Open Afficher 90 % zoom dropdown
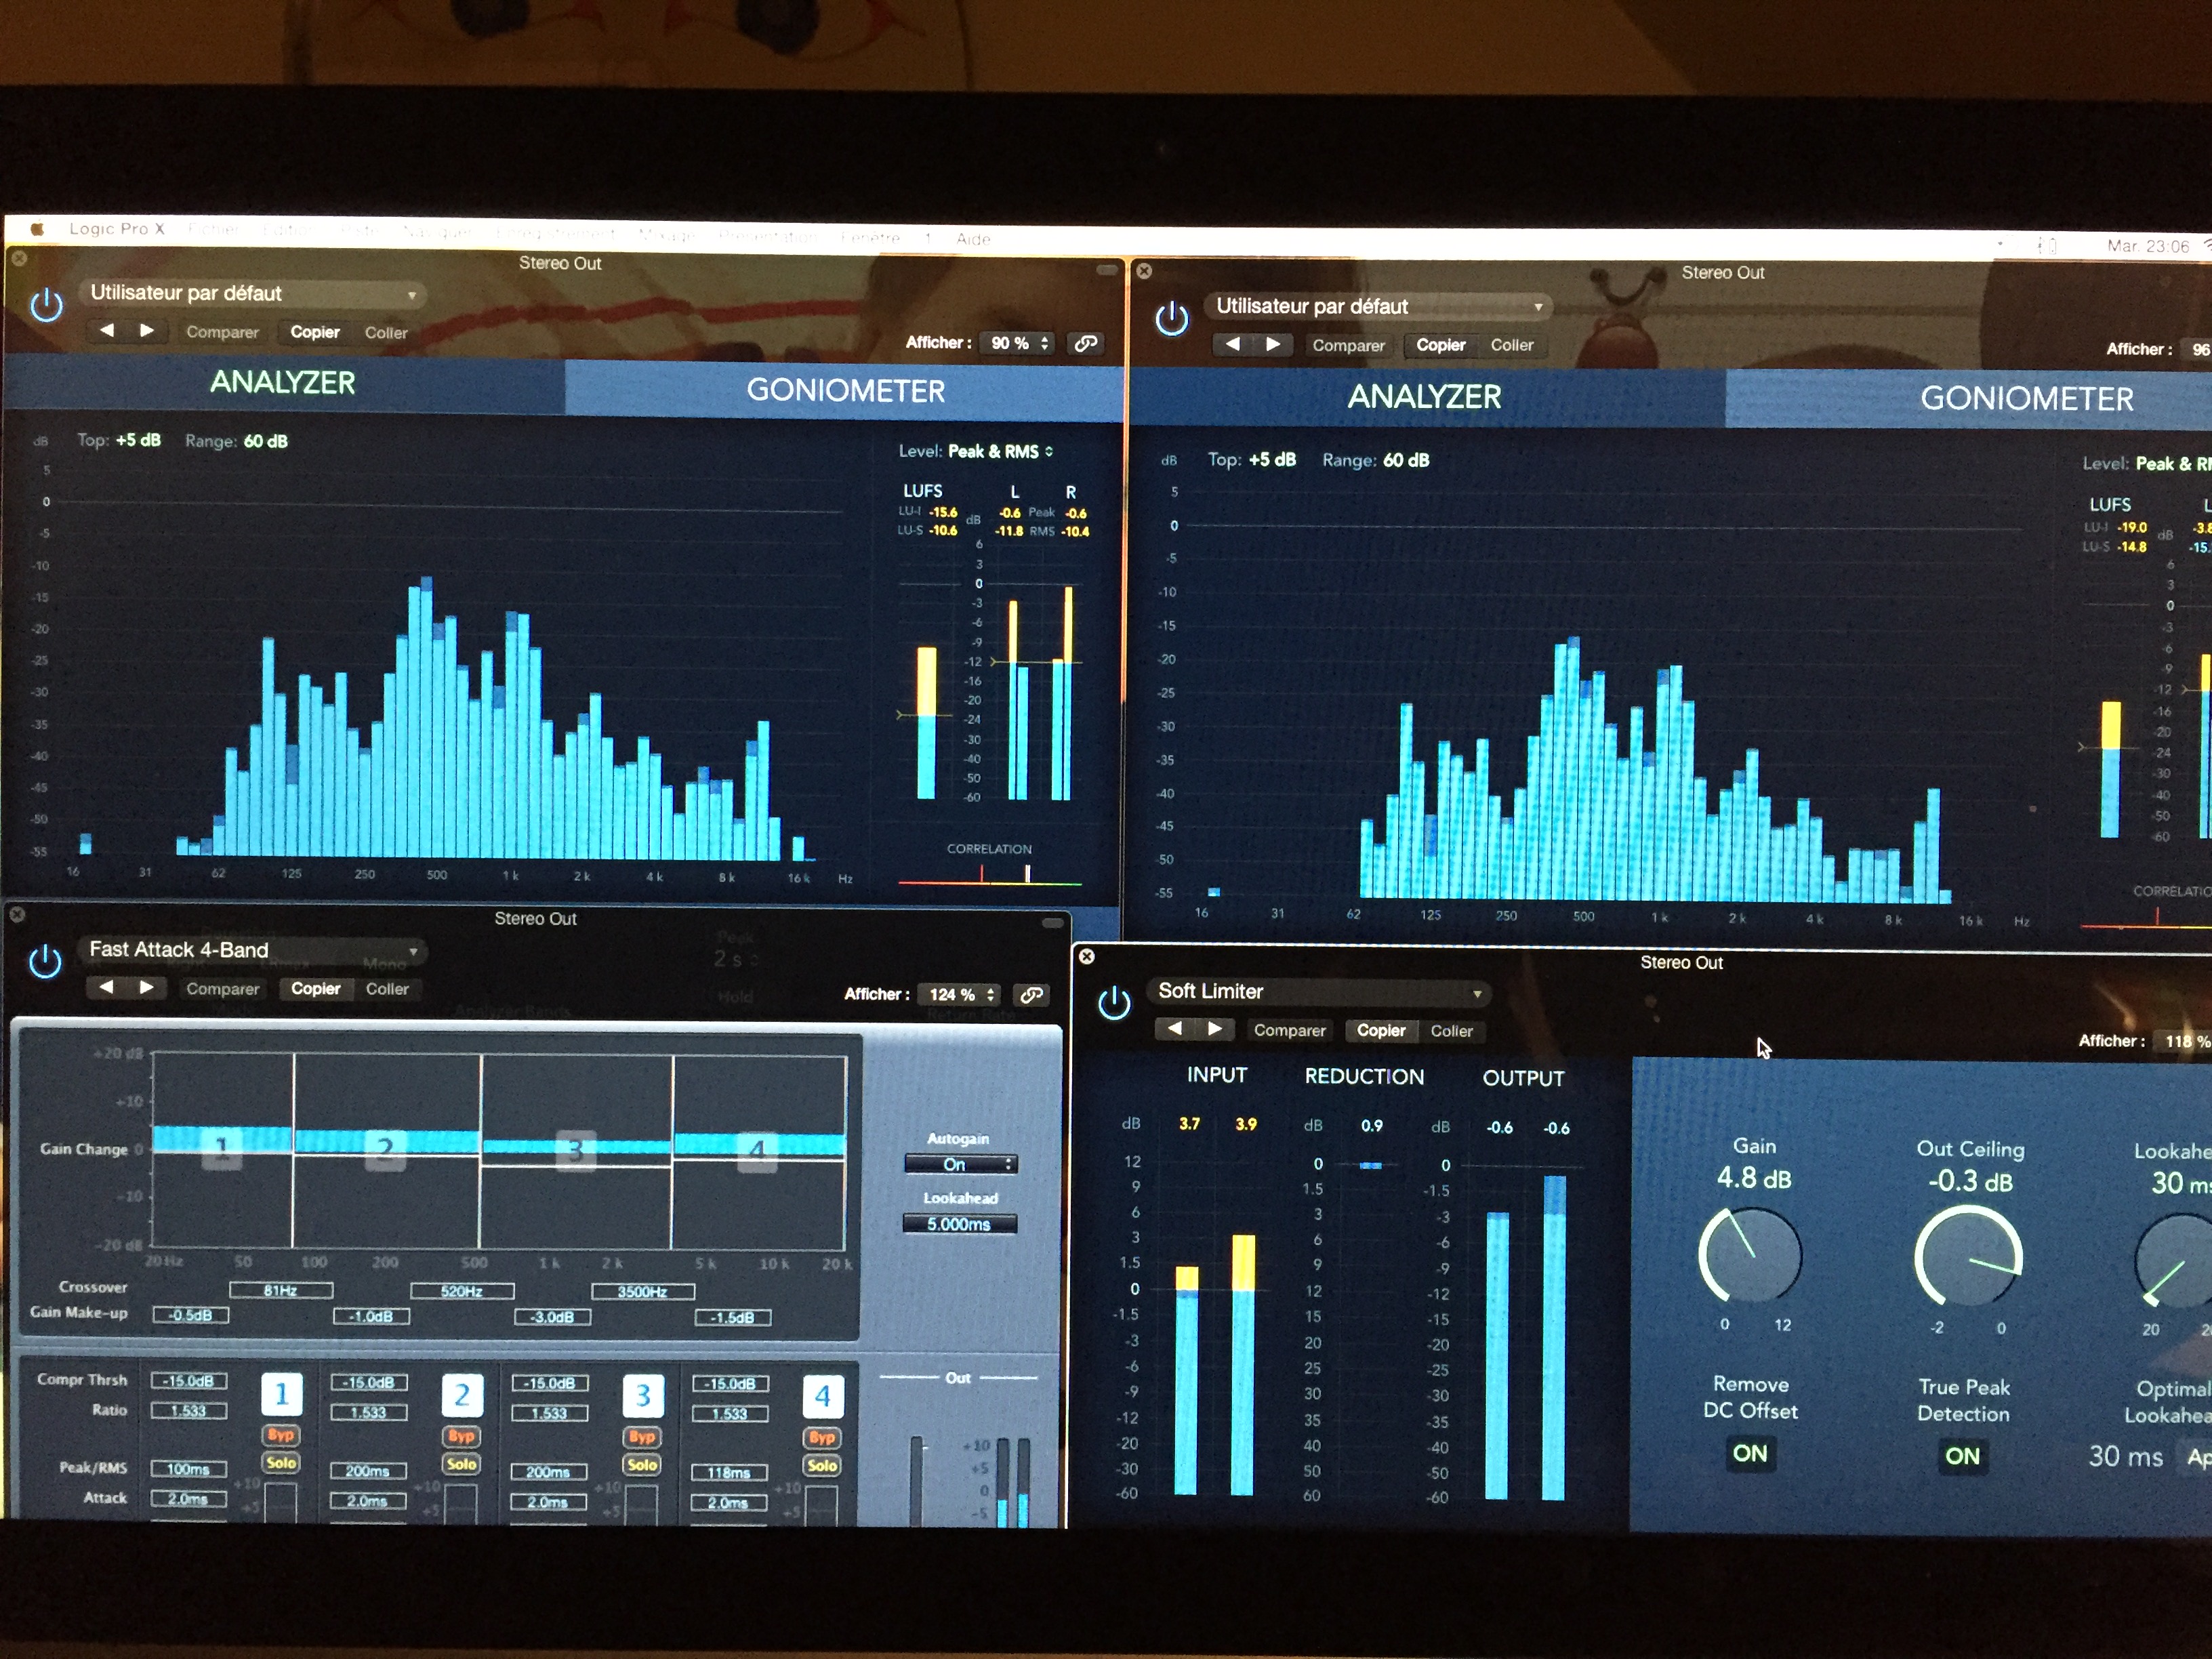The width and height of the screenshot is (2212, 1659). pos(1018,343)
